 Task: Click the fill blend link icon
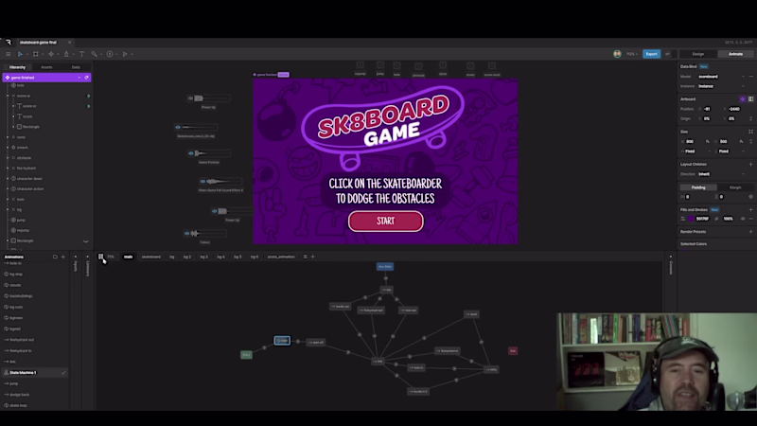click(x=716, y=219)
